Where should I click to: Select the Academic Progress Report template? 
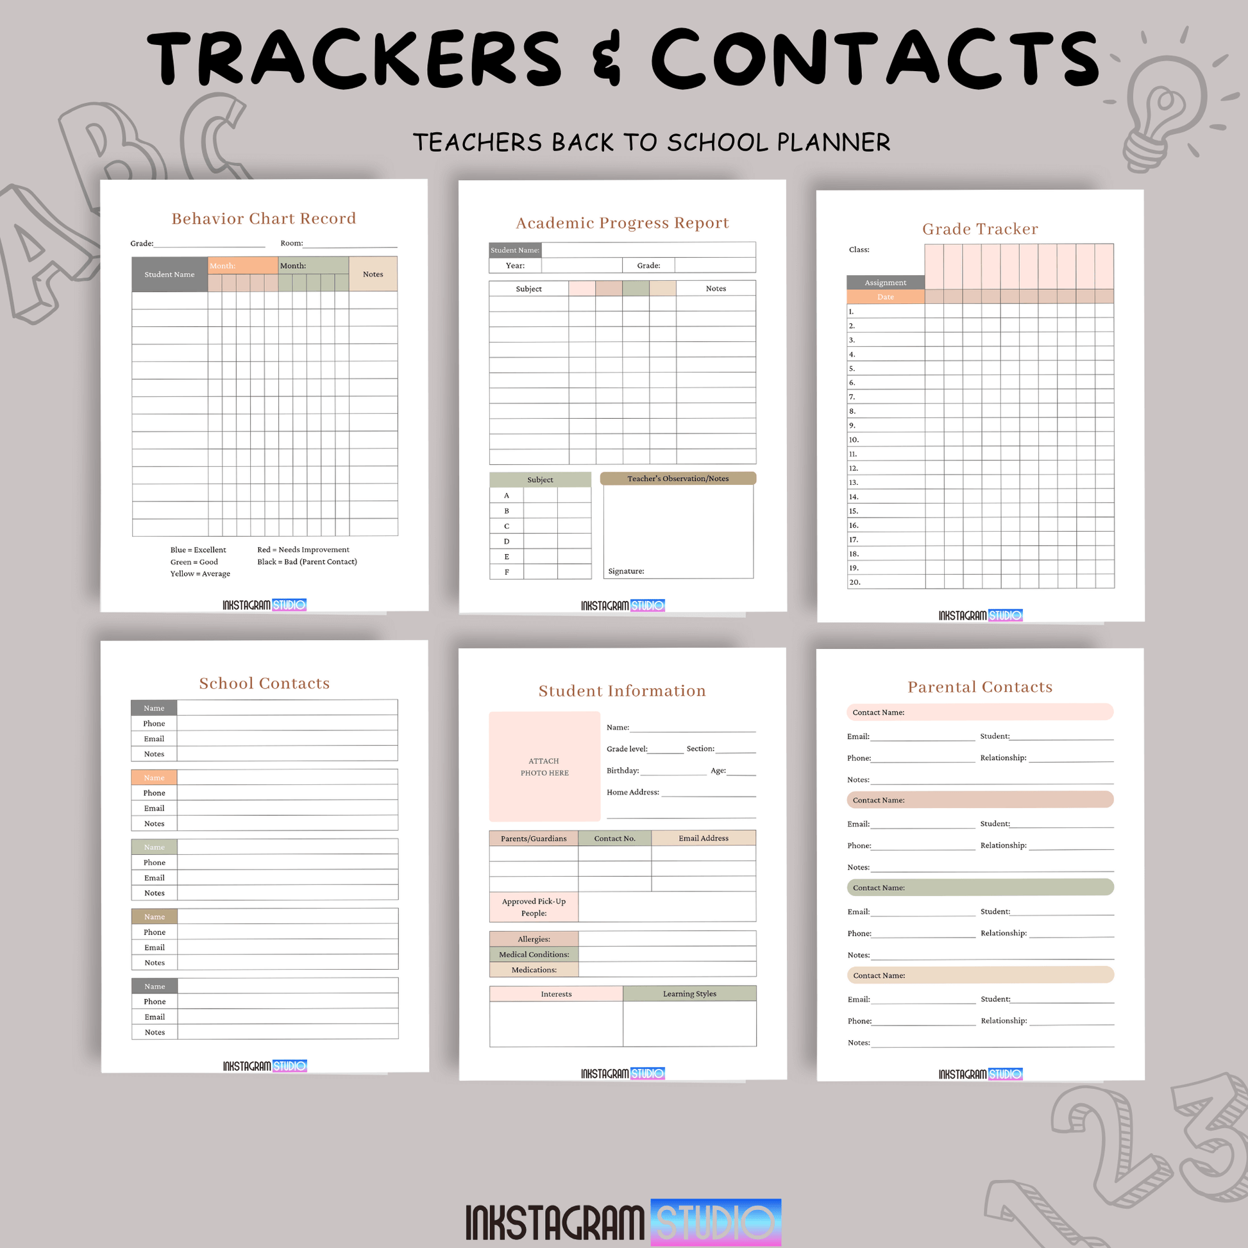(x=624, y=400)
